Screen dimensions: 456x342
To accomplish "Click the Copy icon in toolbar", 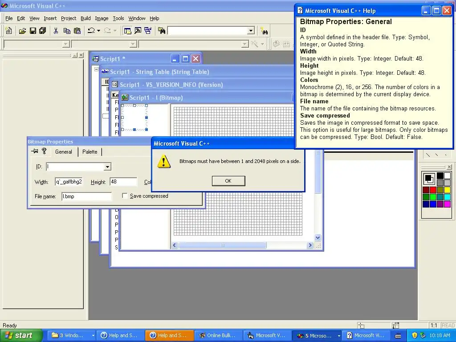I will [x=67, y=31].
